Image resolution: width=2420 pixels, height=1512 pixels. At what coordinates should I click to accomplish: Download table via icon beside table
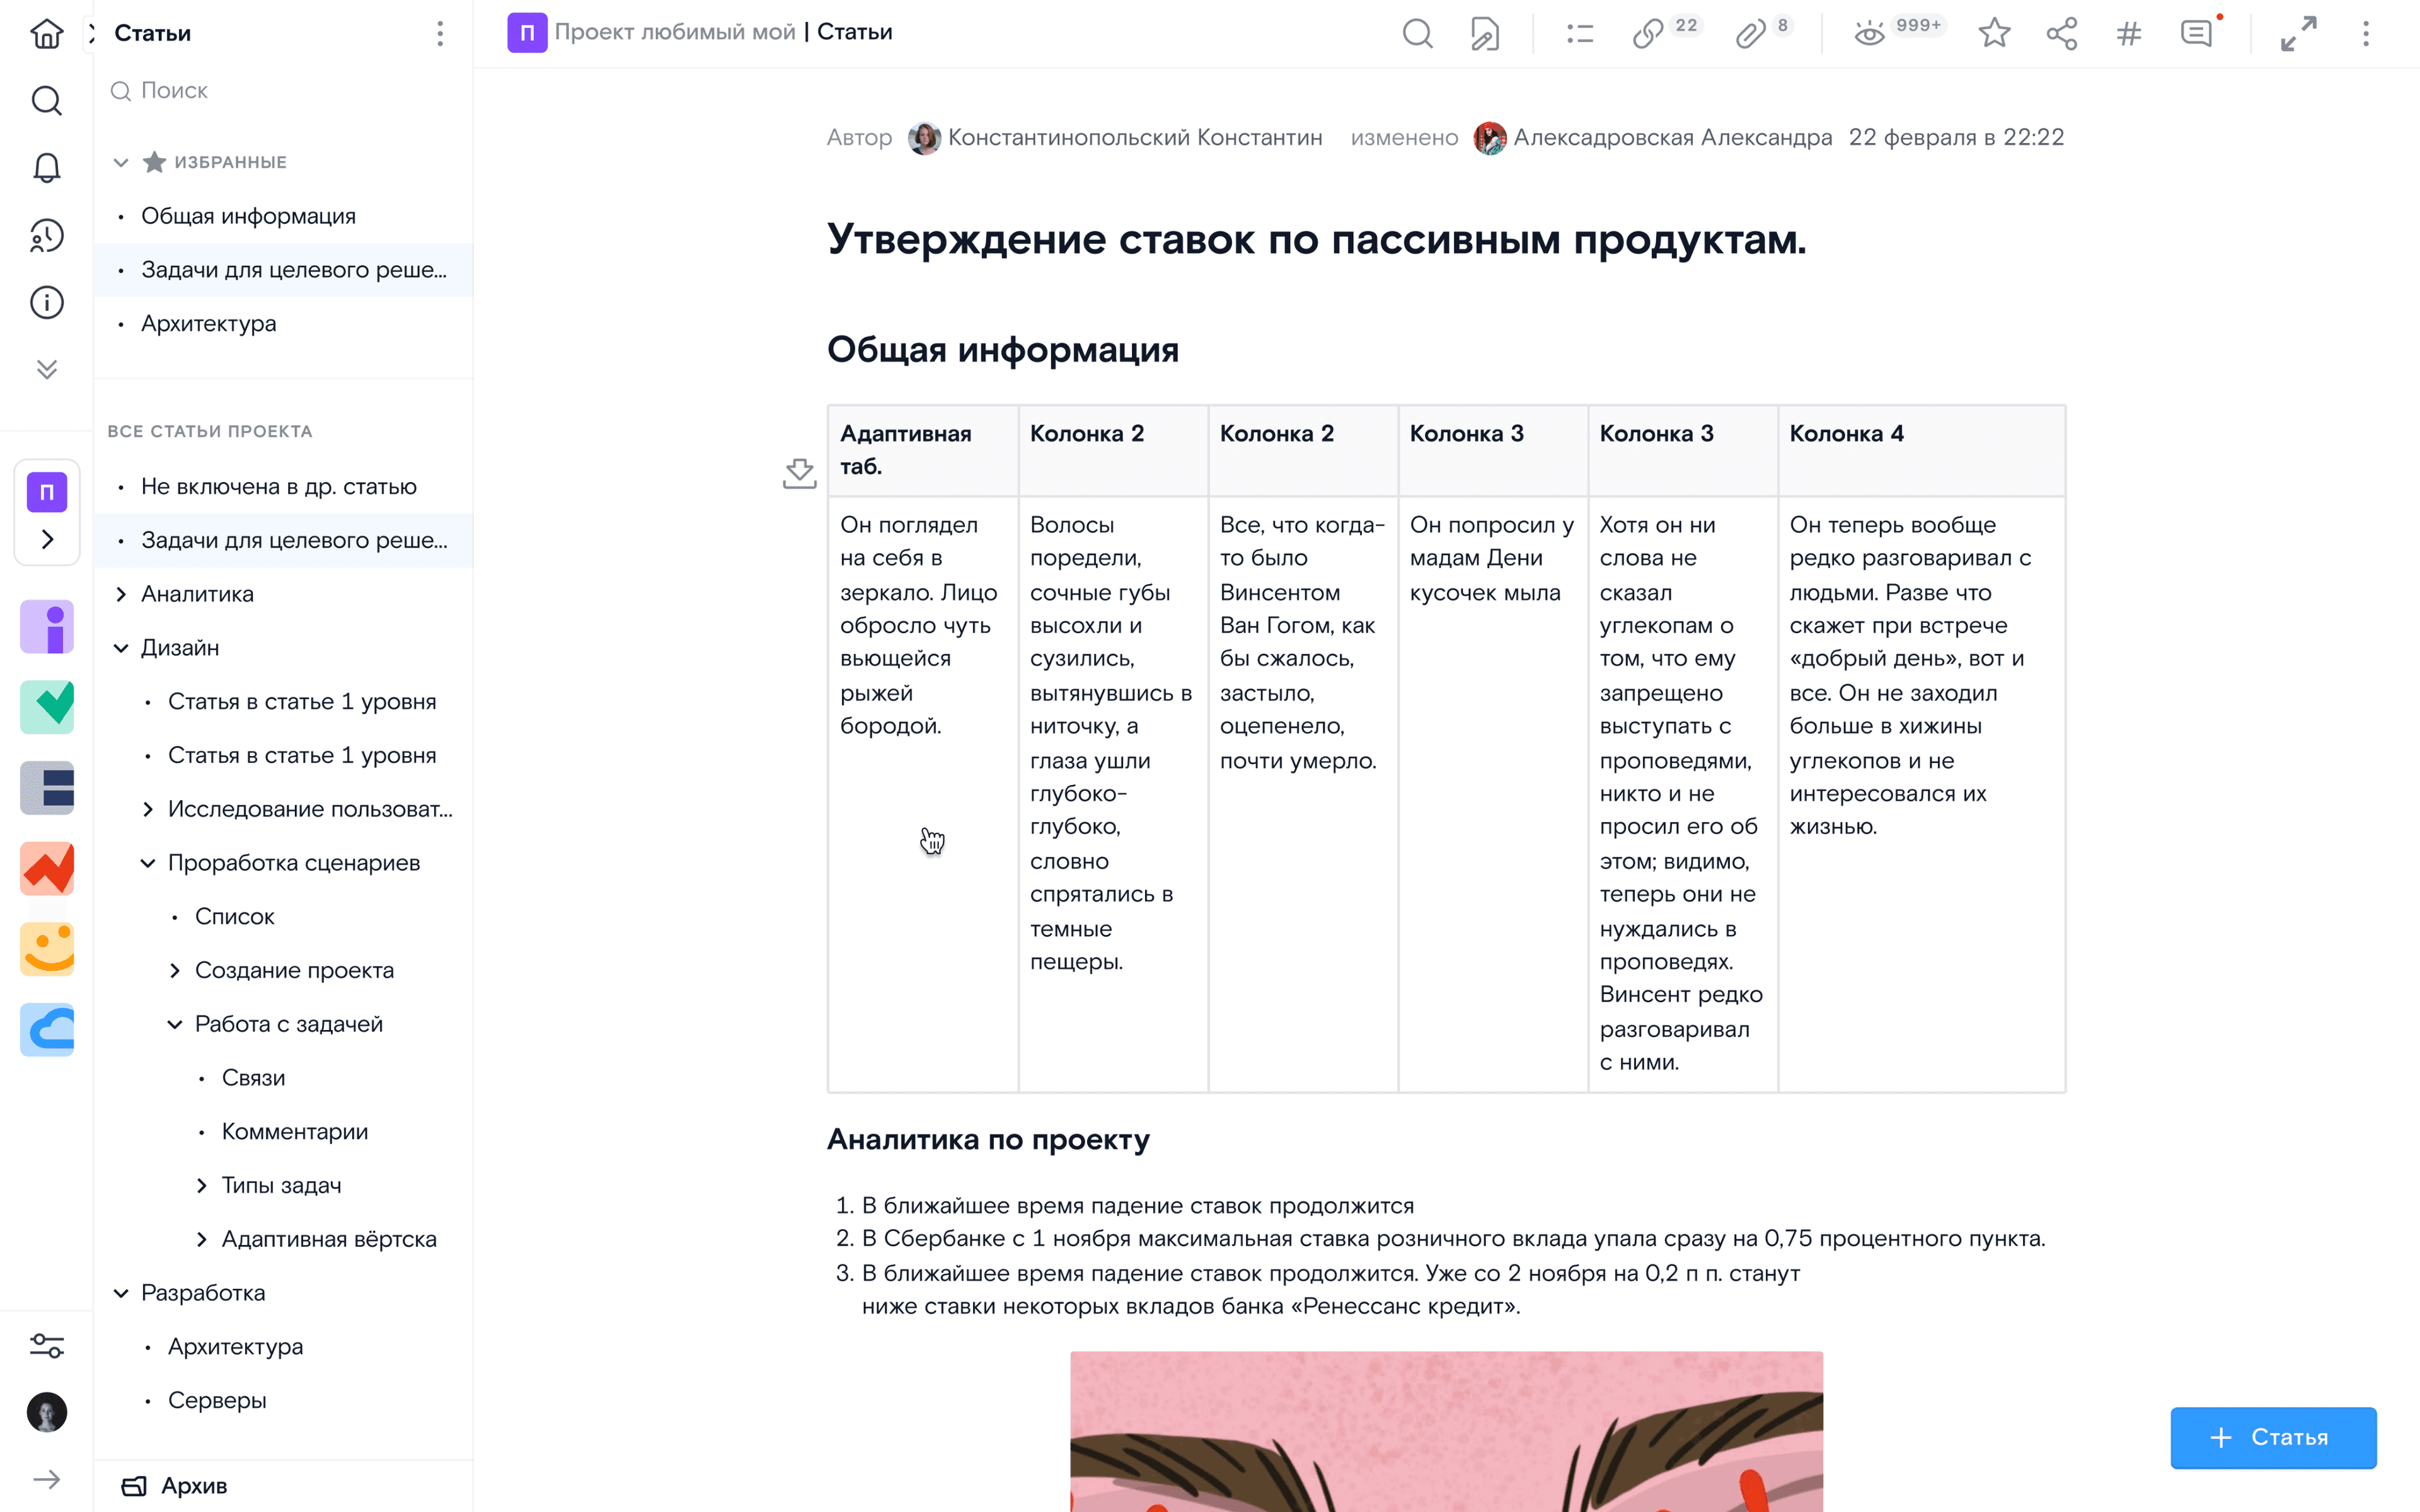pyautogui.click(x=799, y=473)
